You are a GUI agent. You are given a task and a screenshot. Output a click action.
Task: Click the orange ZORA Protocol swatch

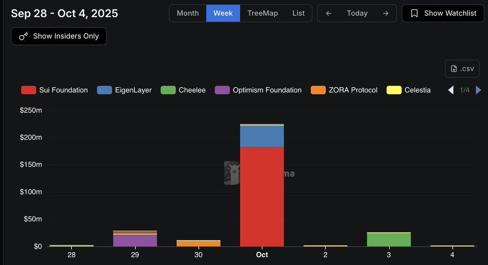click(318, 90)
